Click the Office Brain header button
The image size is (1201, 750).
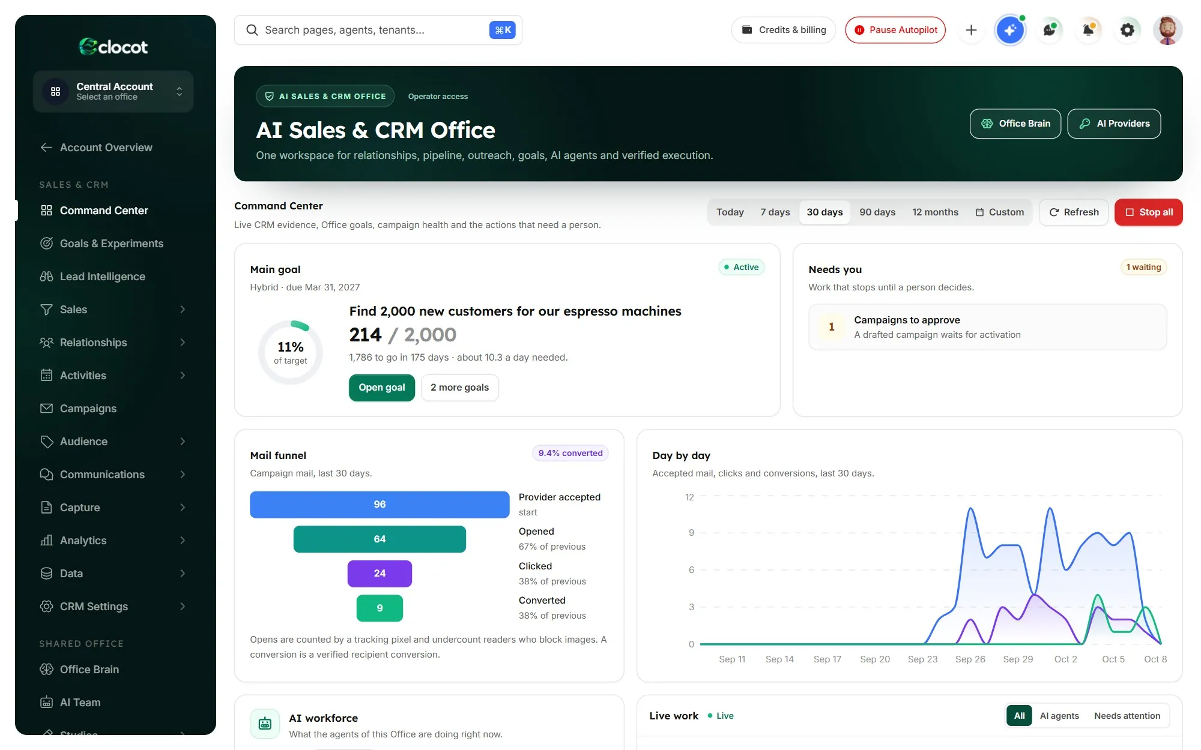point(1015,124)
